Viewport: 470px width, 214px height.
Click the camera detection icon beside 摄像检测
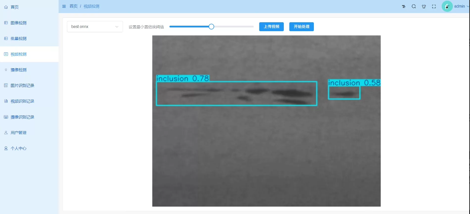click(6, 70)
